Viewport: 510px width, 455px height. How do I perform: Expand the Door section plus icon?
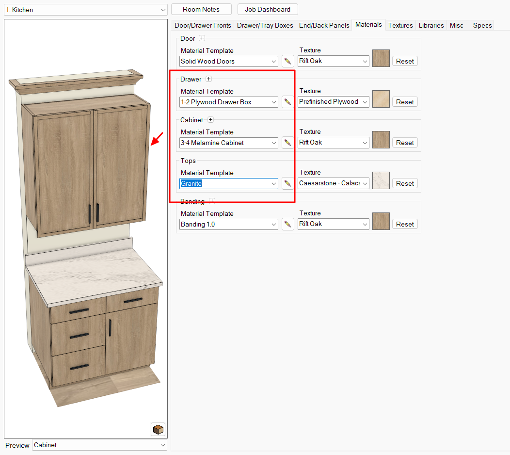(x=202, y=38)
